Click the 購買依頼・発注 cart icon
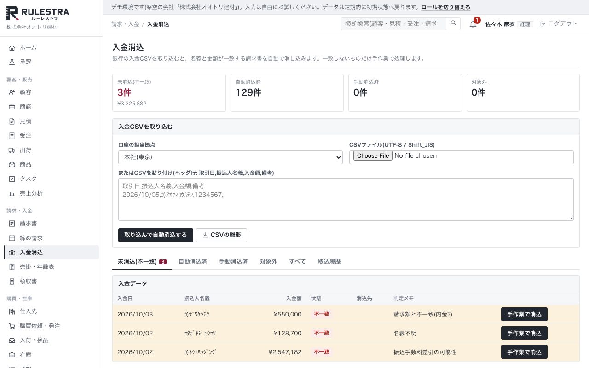 pyautogui.click(x=12, y=326)
